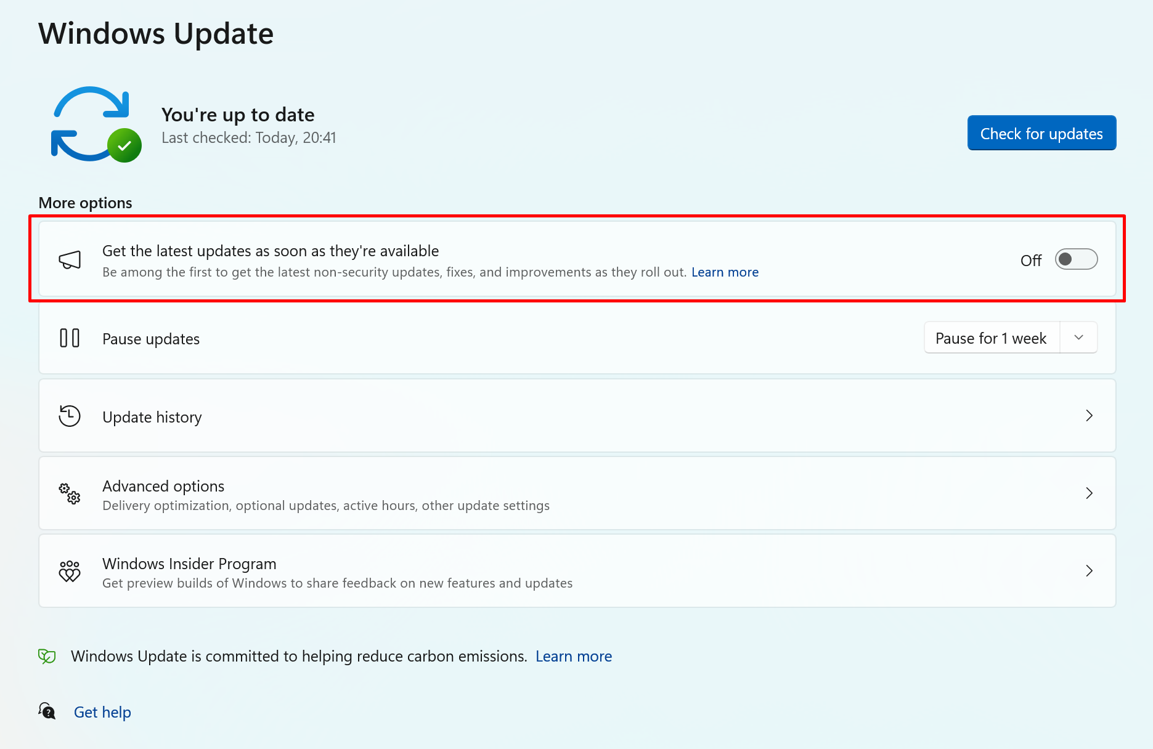The image size is (1153, 749).
Task: Click the 'Pause updates' label
Action: (151, 339)
